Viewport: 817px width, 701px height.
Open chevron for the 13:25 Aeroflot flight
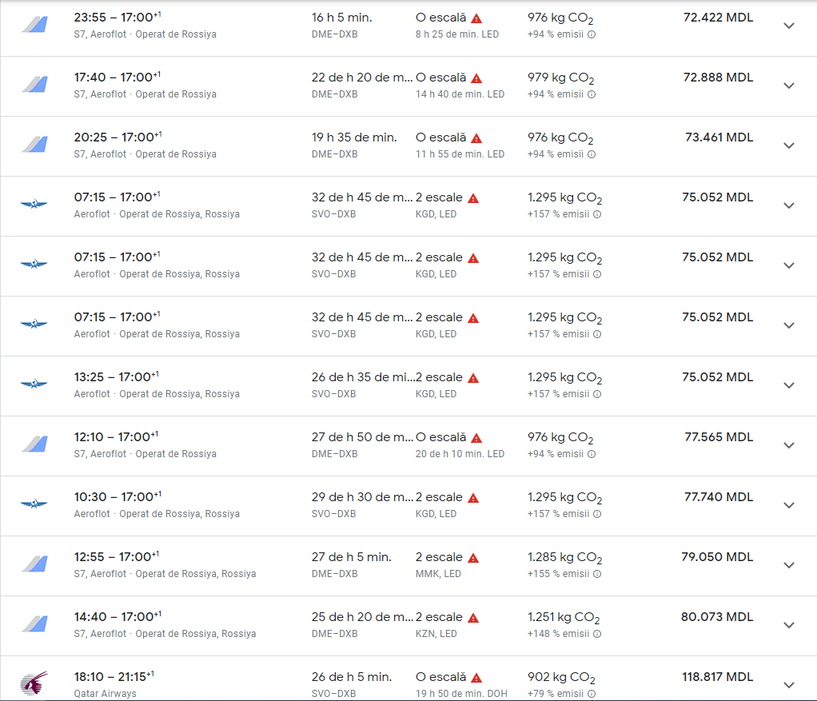(789, 385)
